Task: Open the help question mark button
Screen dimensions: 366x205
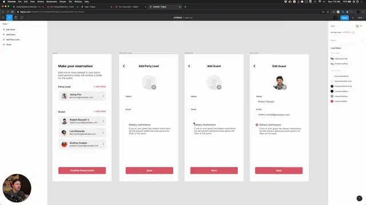Action: (359, 198)
